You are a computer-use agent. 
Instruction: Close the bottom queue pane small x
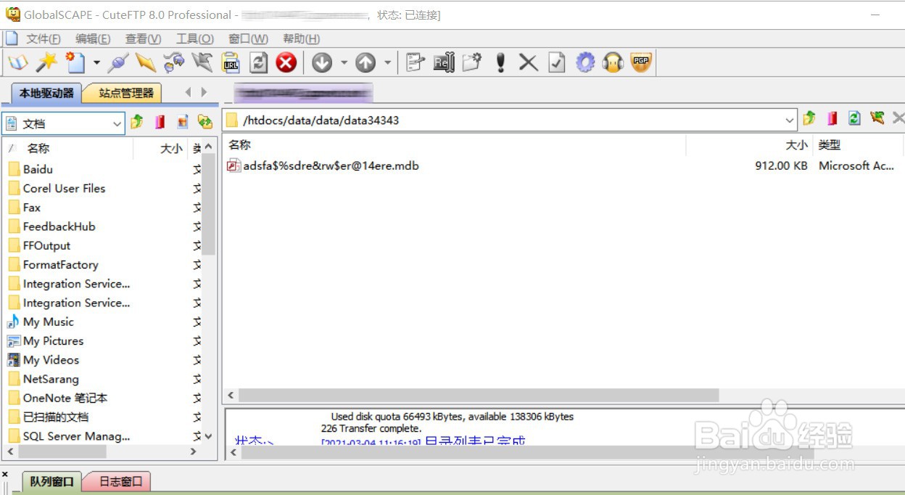click(5, 474)
